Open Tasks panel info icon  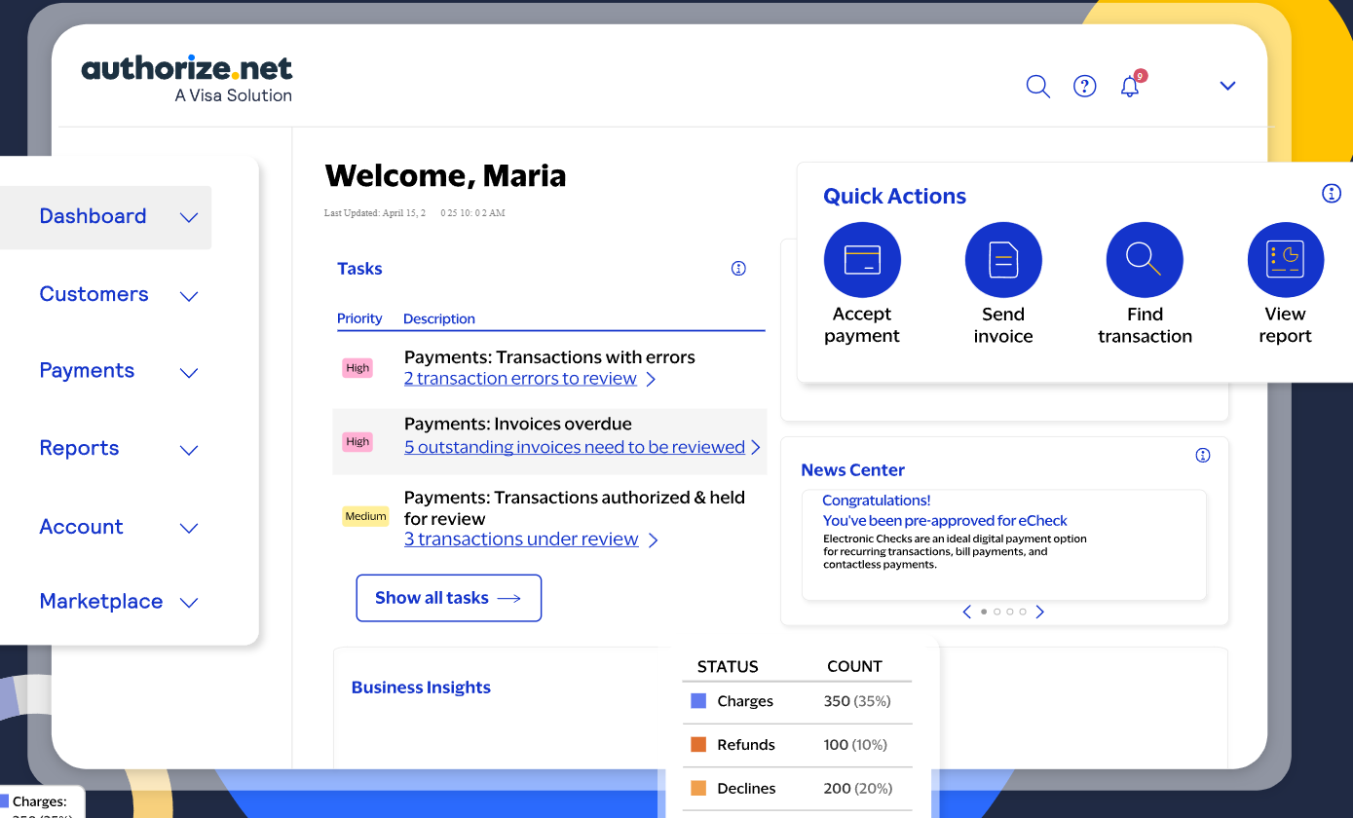pyautogui.click(x=738, y=268)
